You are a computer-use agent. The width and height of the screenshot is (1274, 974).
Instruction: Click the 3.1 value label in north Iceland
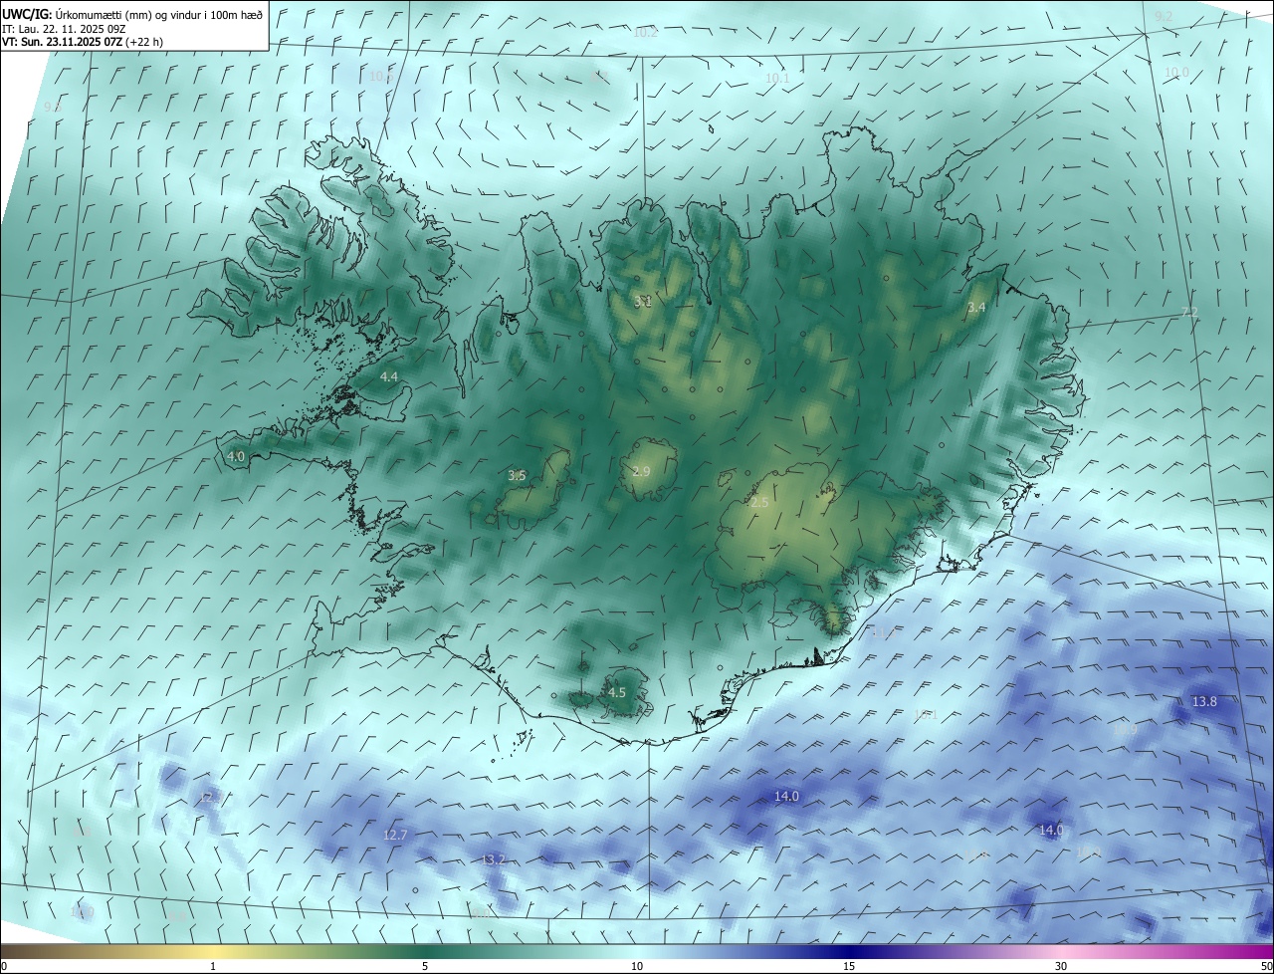[x=643, y=301]
